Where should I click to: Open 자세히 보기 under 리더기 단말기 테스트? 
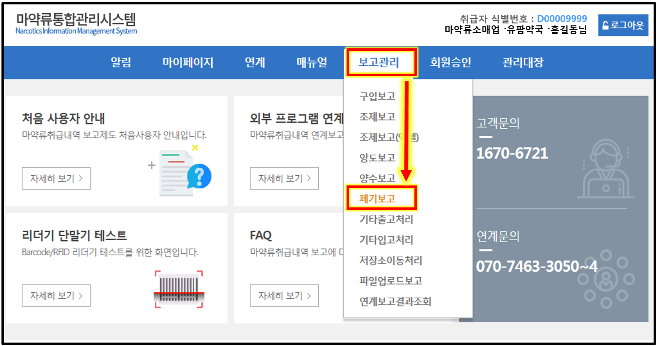point(56,296)
